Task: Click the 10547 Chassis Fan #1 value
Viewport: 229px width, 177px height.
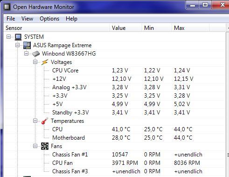Action: [120, 155]
